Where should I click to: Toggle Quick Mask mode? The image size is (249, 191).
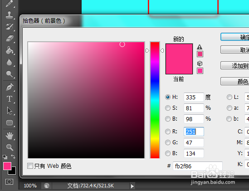pyautogui.click(x=9, y=181)
